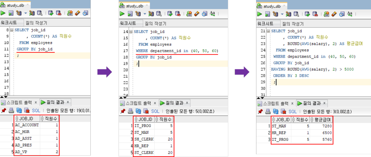Rollback changes in the middle window toolbar
This screenshot has height=157, width=371.
(178, 14)
